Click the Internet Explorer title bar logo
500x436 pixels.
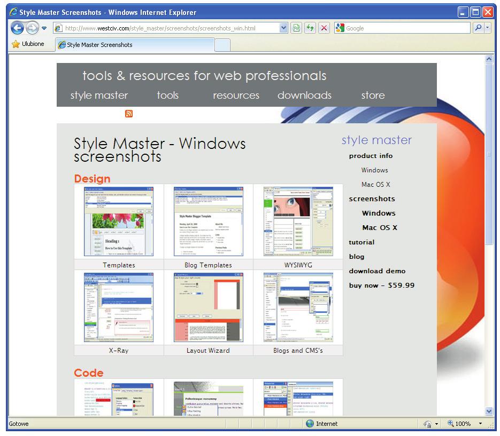[14, 12]
